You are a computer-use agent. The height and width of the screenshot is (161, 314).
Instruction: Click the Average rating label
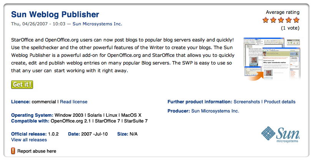click(x=282, y=12)
